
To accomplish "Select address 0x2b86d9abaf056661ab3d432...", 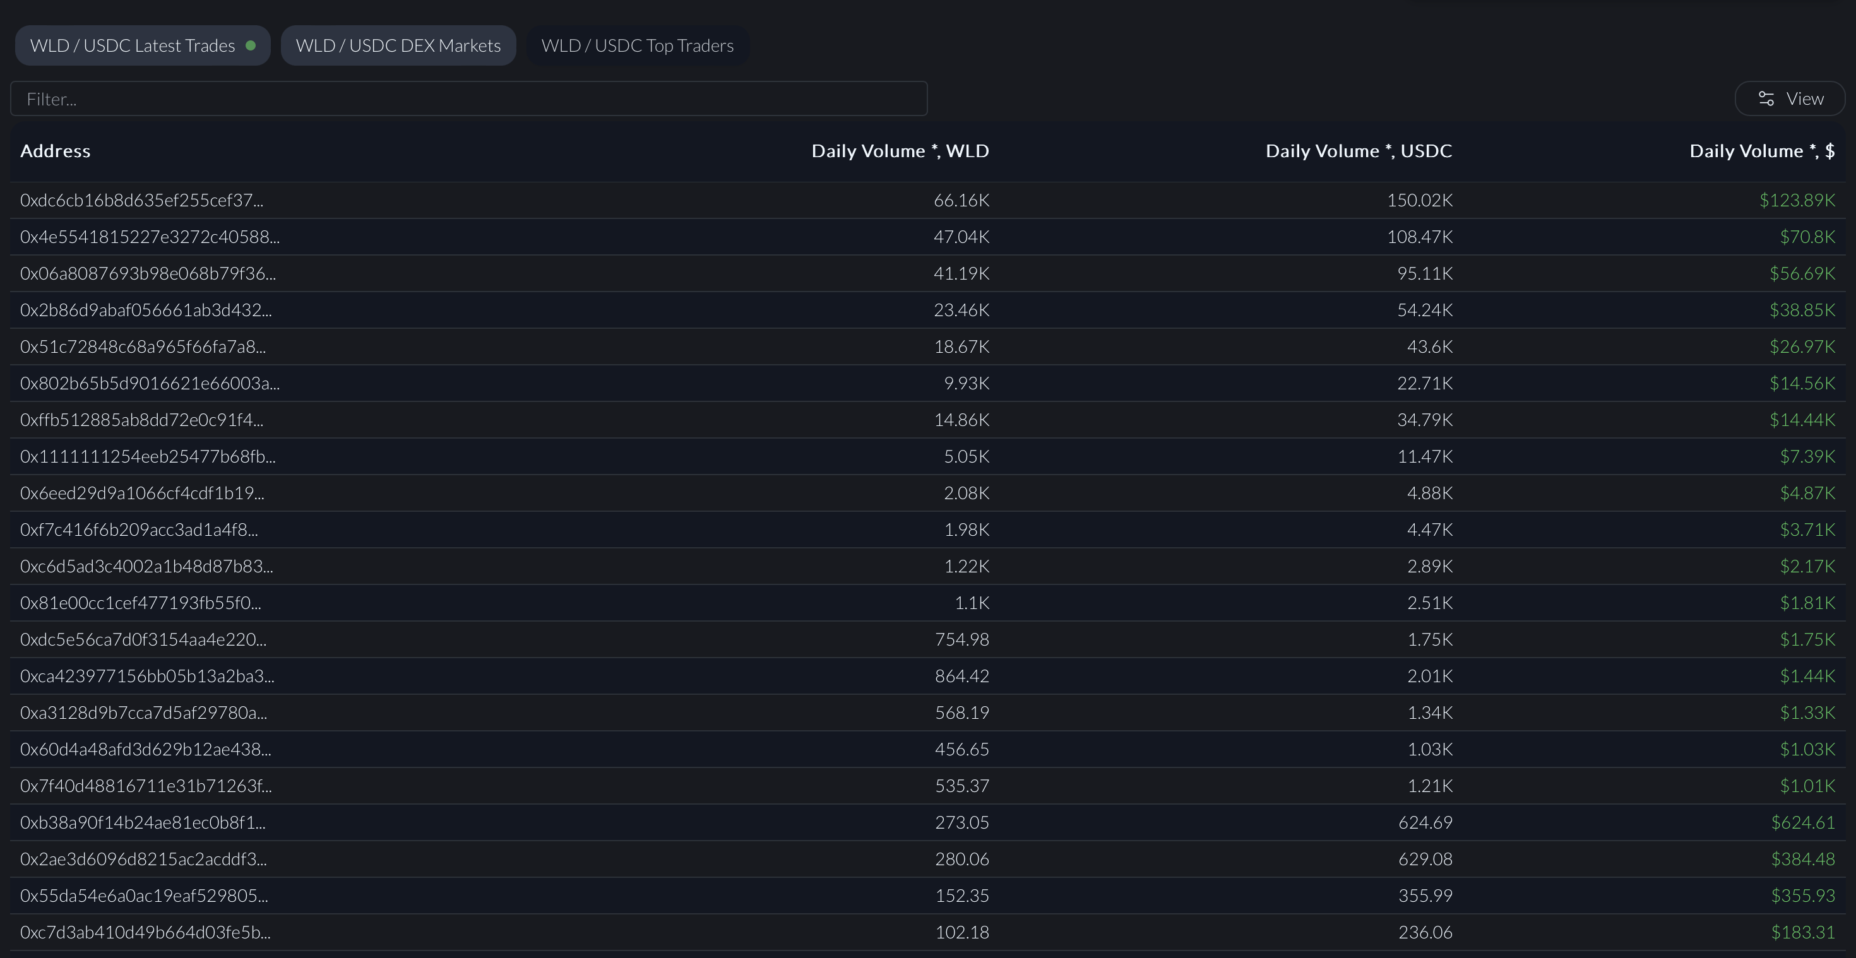I will coord(146,310).
